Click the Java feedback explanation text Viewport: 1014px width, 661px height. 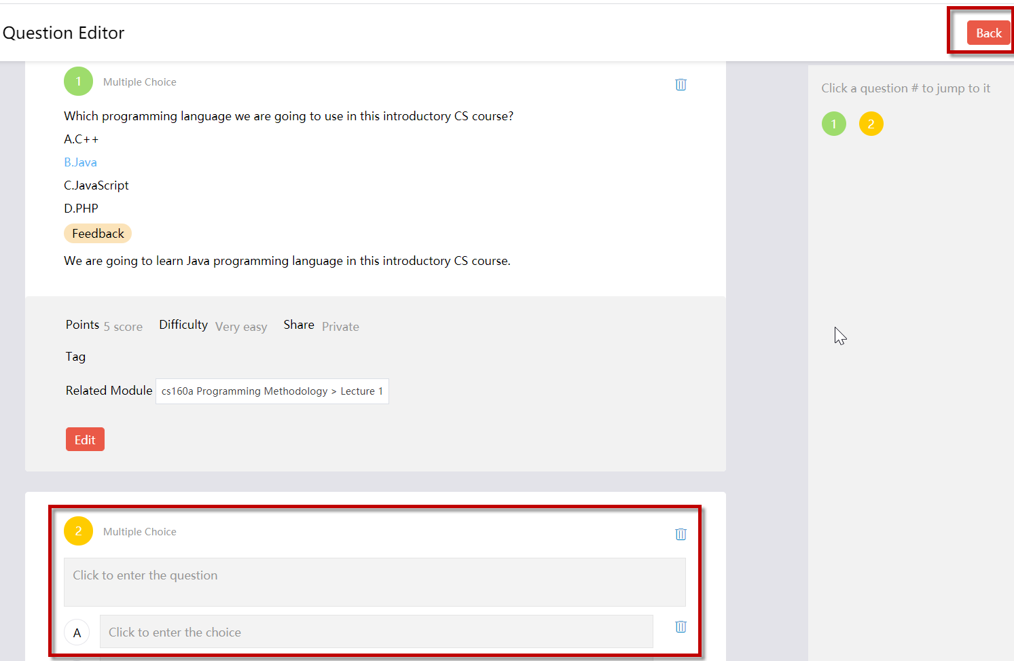click(287, 261)
